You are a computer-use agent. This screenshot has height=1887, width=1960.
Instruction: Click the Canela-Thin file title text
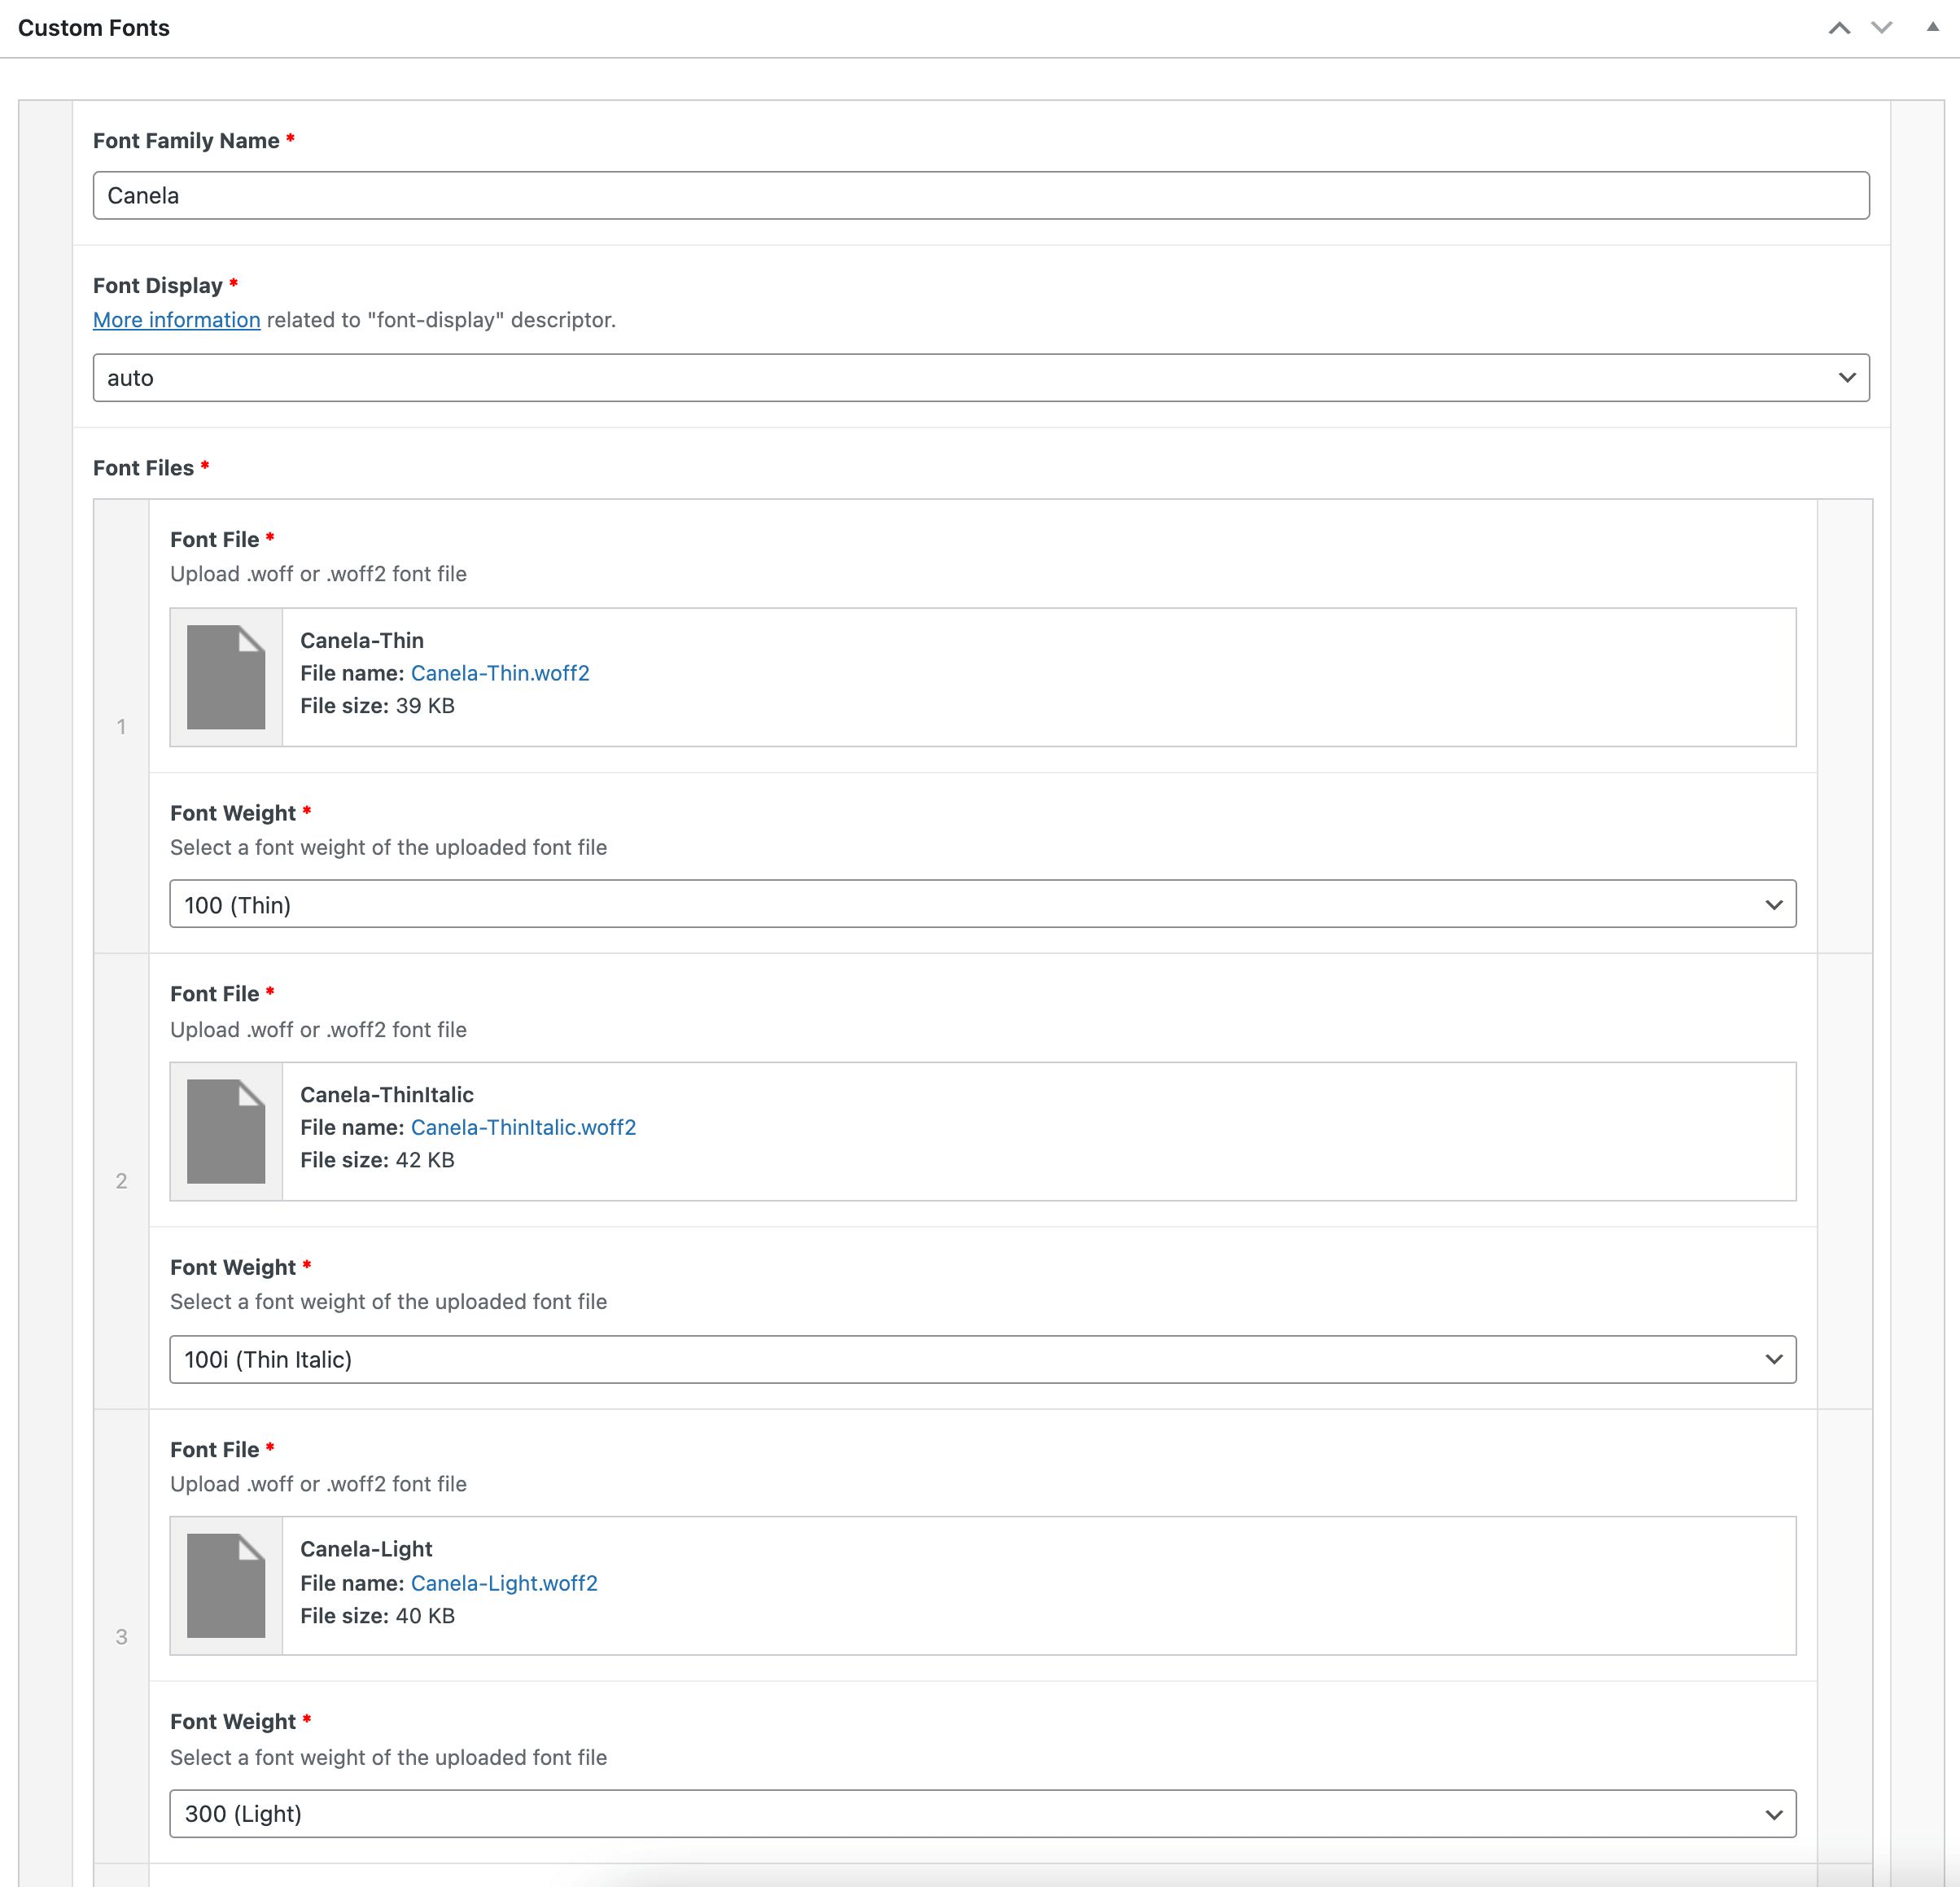[x=362, y=640]
